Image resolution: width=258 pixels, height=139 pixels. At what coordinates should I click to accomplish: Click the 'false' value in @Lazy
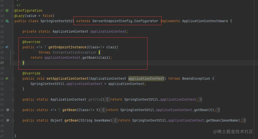47,16
